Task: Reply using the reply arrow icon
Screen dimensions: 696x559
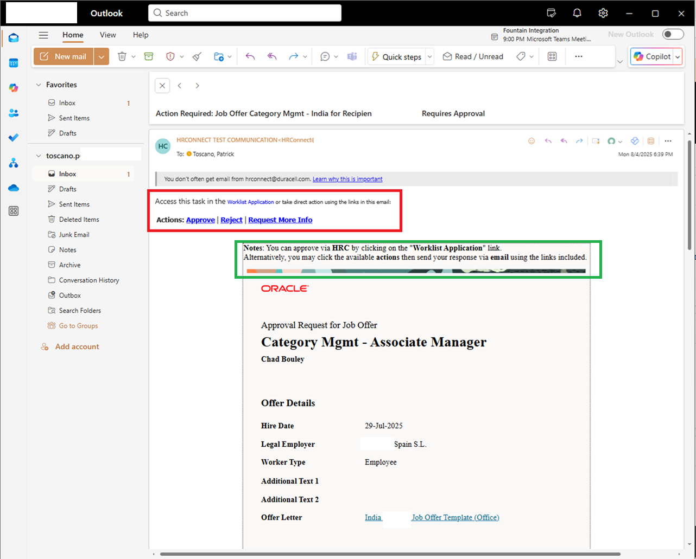Action: [250, 56]
